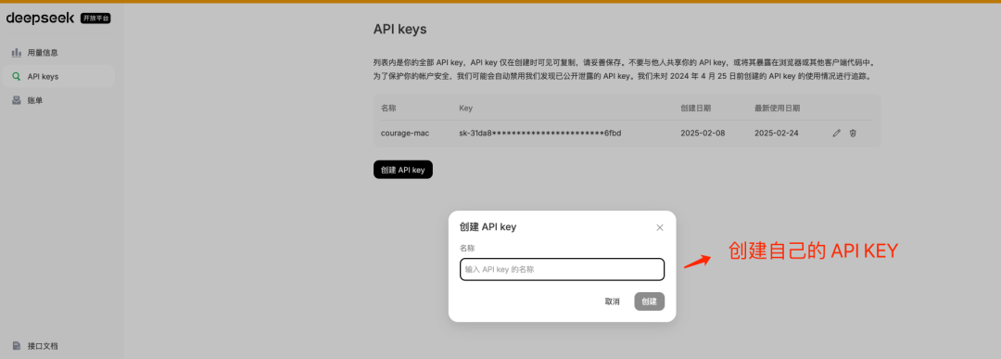
Task: Select API keys in the sidebar
Action: click(x=57, y=77)
